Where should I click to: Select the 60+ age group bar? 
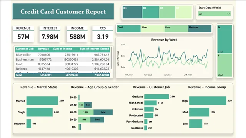click(80, 127)
